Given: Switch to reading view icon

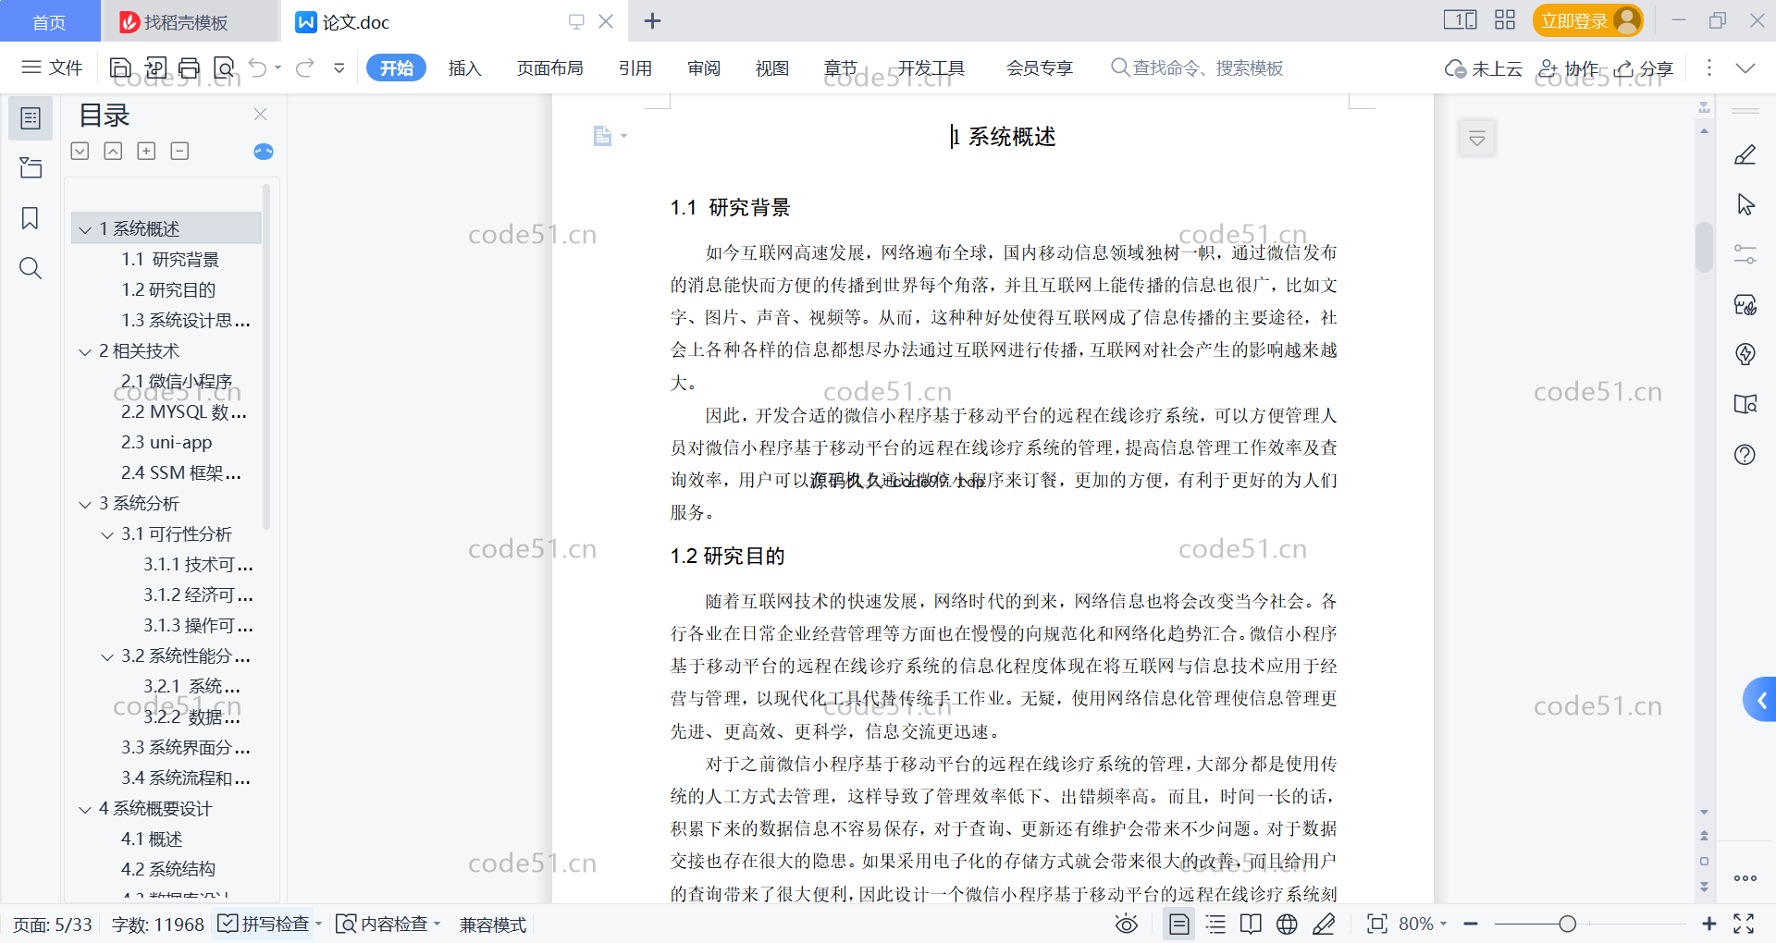Looking at the screenshot, I should click(x=1251, y=925).
